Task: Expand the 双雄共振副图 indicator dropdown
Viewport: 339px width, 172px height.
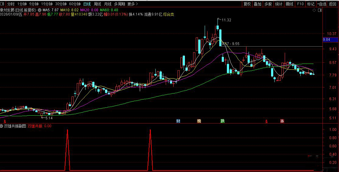Action: pyautogui.click(x=2, y=126)
